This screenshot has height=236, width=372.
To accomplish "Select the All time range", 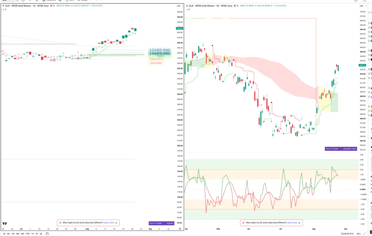I will (41, 234).
